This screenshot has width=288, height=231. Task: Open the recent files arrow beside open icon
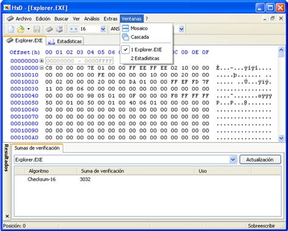(x=29, y=29)
